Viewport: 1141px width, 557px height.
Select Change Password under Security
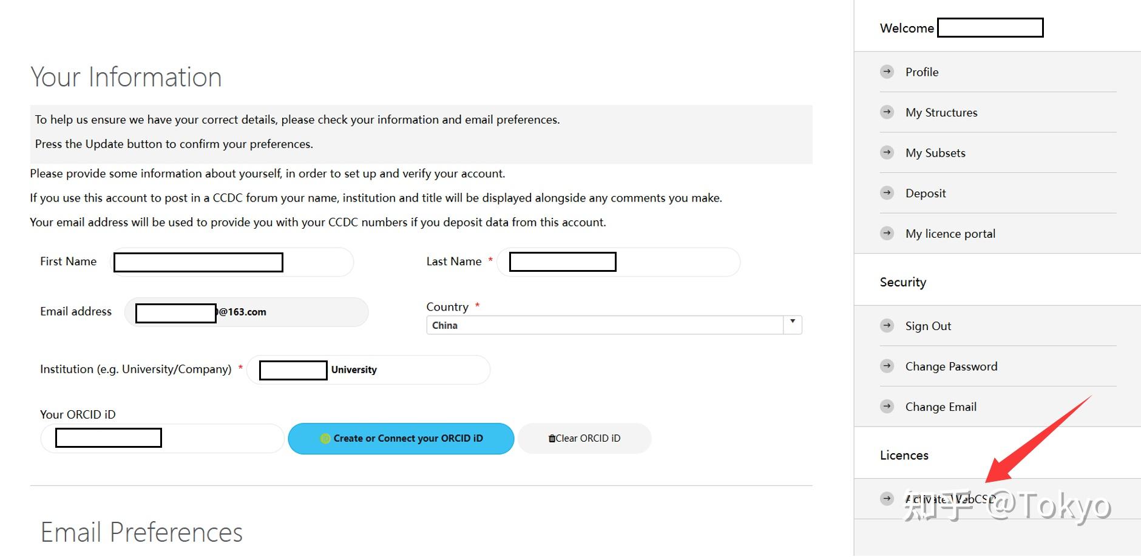click(x=951, y=366)
